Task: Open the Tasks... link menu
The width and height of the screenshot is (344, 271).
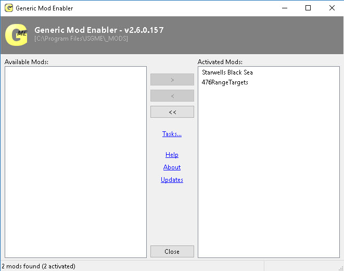Action: [172, 134]
